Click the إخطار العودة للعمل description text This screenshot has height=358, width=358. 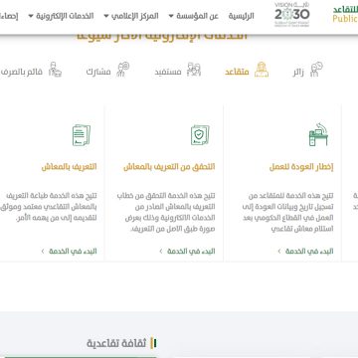coord(288,212)
